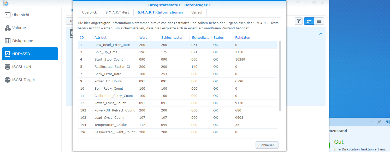Open the Volume section

30,28
